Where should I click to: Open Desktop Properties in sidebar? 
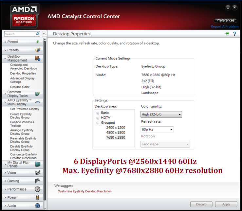[x=23, y=73]
